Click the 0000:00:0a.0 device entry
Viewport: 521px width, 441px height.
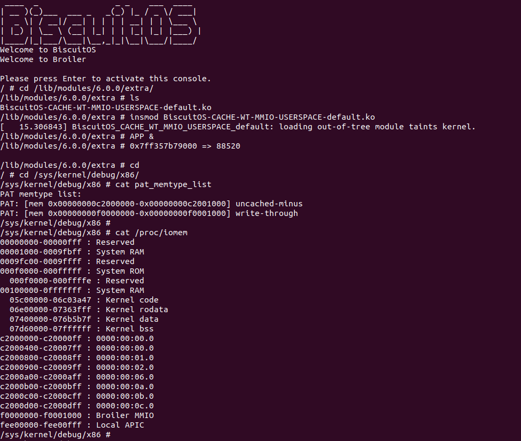[x=77, y=386]
